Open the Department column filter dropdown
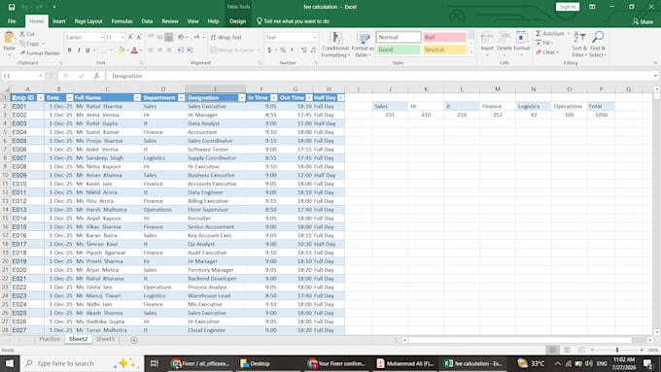The height and width of the screenshot is (372, 661). click(181, 98)
